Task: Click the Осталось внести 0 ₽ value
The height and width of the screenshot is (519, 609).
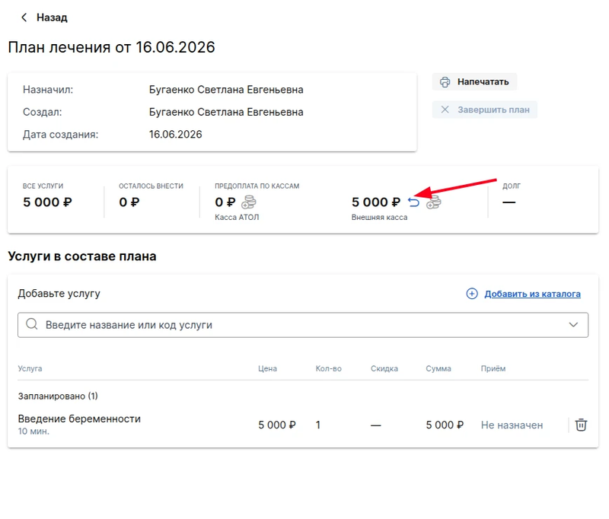Action: point(129,202)
